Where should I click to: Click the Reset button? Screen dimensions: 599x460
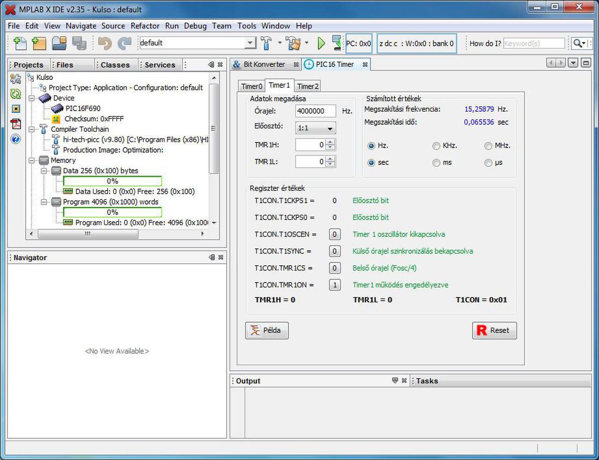click(494, 330)
